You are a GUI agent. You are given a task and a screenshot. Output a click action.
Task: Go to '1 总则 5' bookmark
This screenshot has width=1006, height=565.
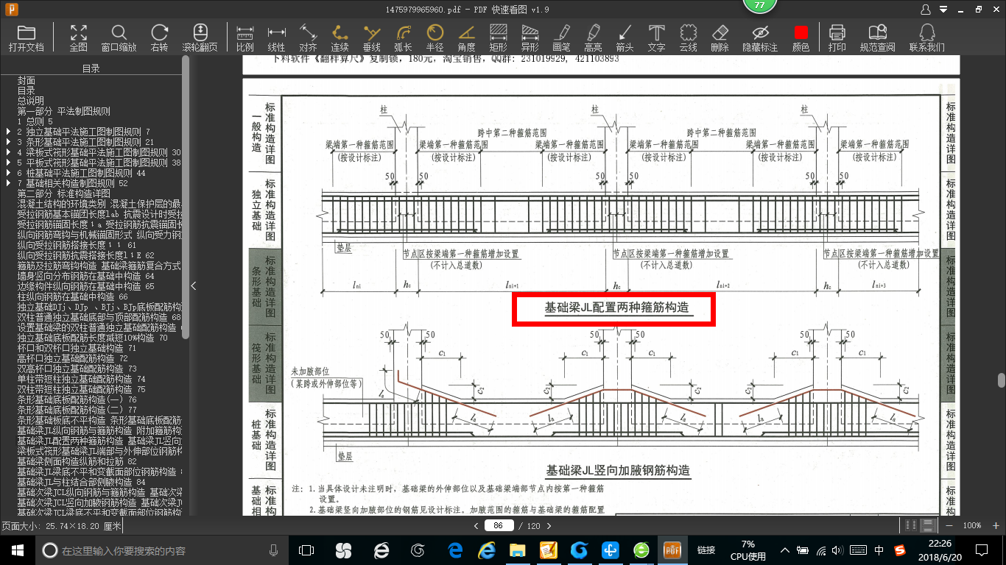(x=35, y=121)
